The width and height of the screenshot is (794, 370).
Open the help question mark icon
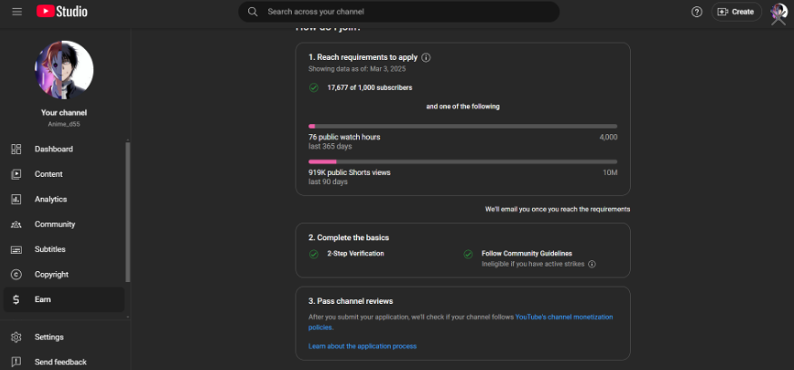(x=696, y=12)
